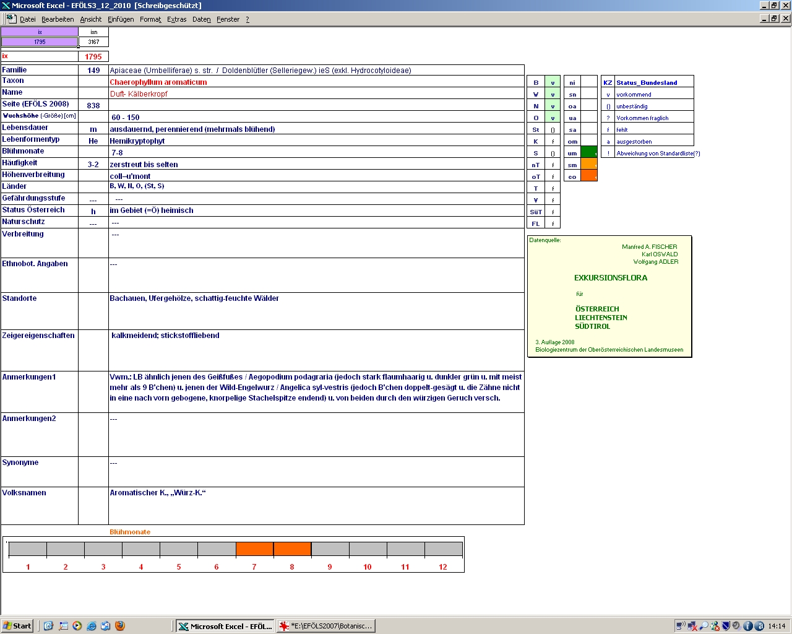Click the orange 'sm' color cell
The width and height of the screenshot is (792, 634).
click(x=589, y=165)
